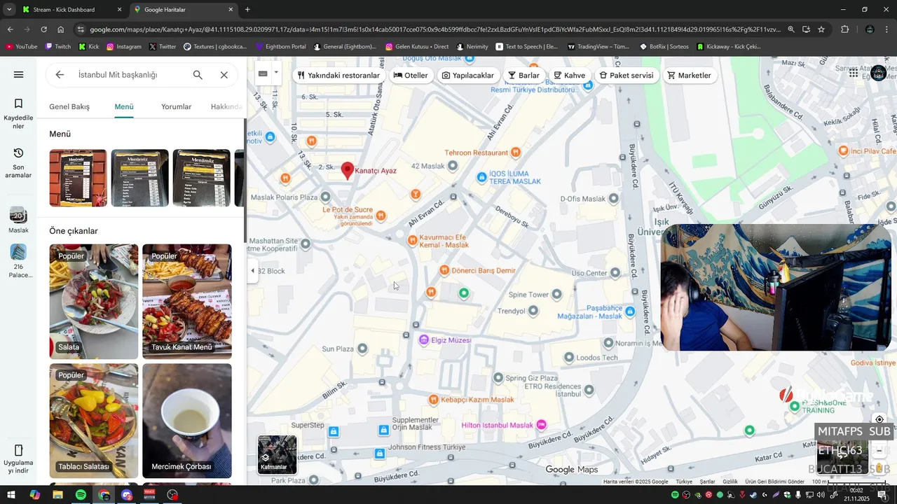Clear the Maps search with the X
The height and width of the screenshot is (504, 897).
tap(224, 75)
